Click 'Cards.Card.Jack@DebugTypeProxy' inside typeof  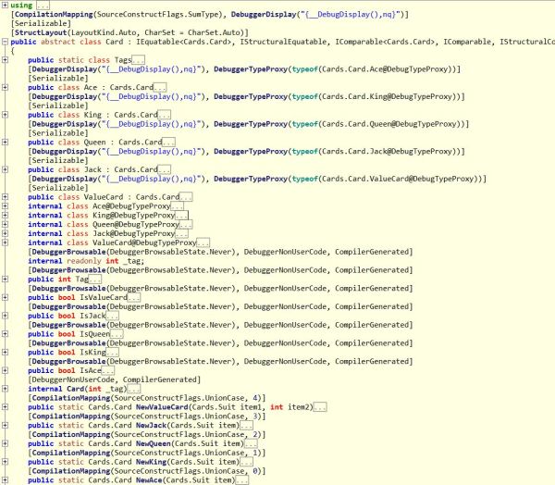[387, 152]
